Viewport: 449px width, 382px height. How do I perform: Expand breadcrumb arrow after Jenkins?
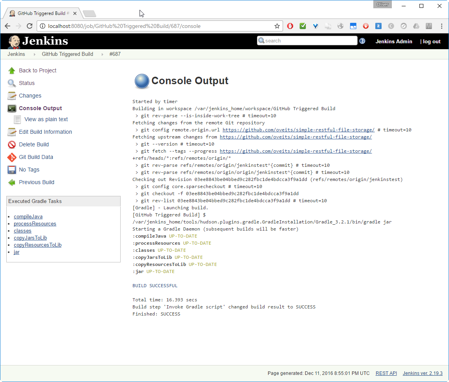click(34, 54)
